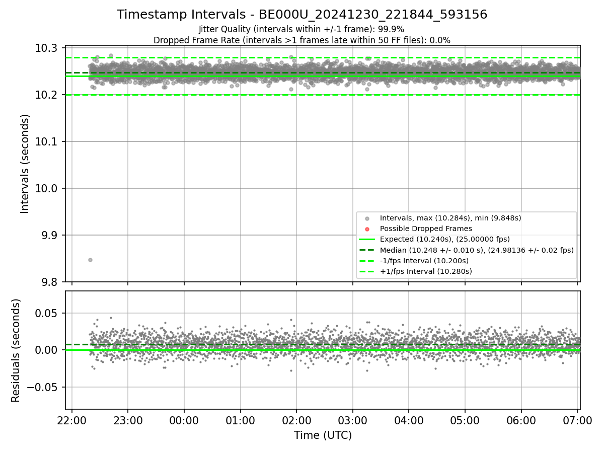
Task: Click the 03:00 time tick label
Action: [352, 420]
